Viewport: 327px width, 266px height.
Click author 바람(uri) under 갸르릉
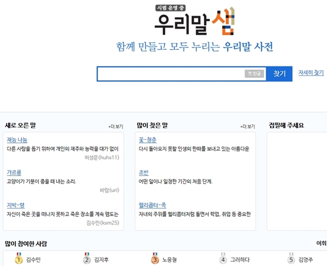[x=109, y=190]
